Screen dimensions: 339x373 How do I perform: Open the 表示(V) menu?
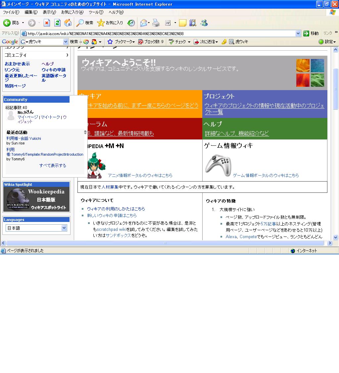coord(49,12)
